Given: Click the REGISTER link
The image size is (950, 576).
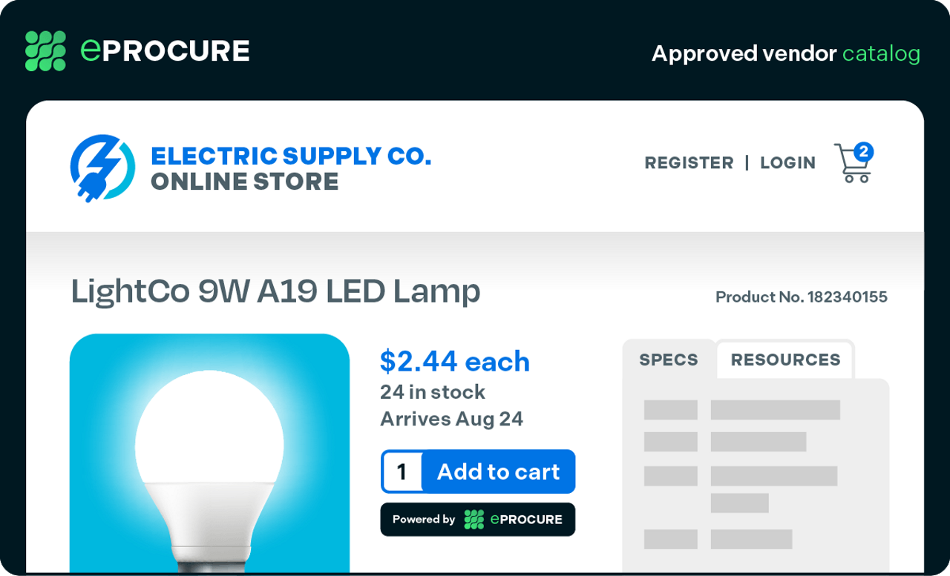Looking at the screenshot, I should 689,163.
